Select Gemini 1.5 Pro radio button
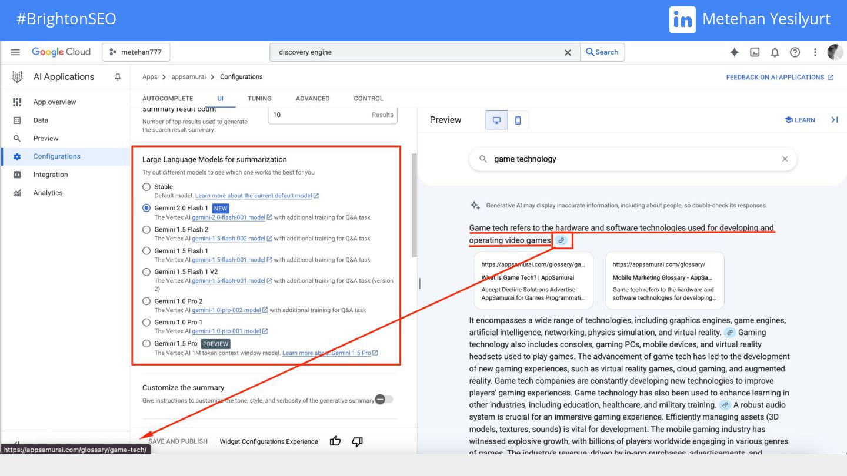This screenshot has height=476, width=847. click(146, 343)
